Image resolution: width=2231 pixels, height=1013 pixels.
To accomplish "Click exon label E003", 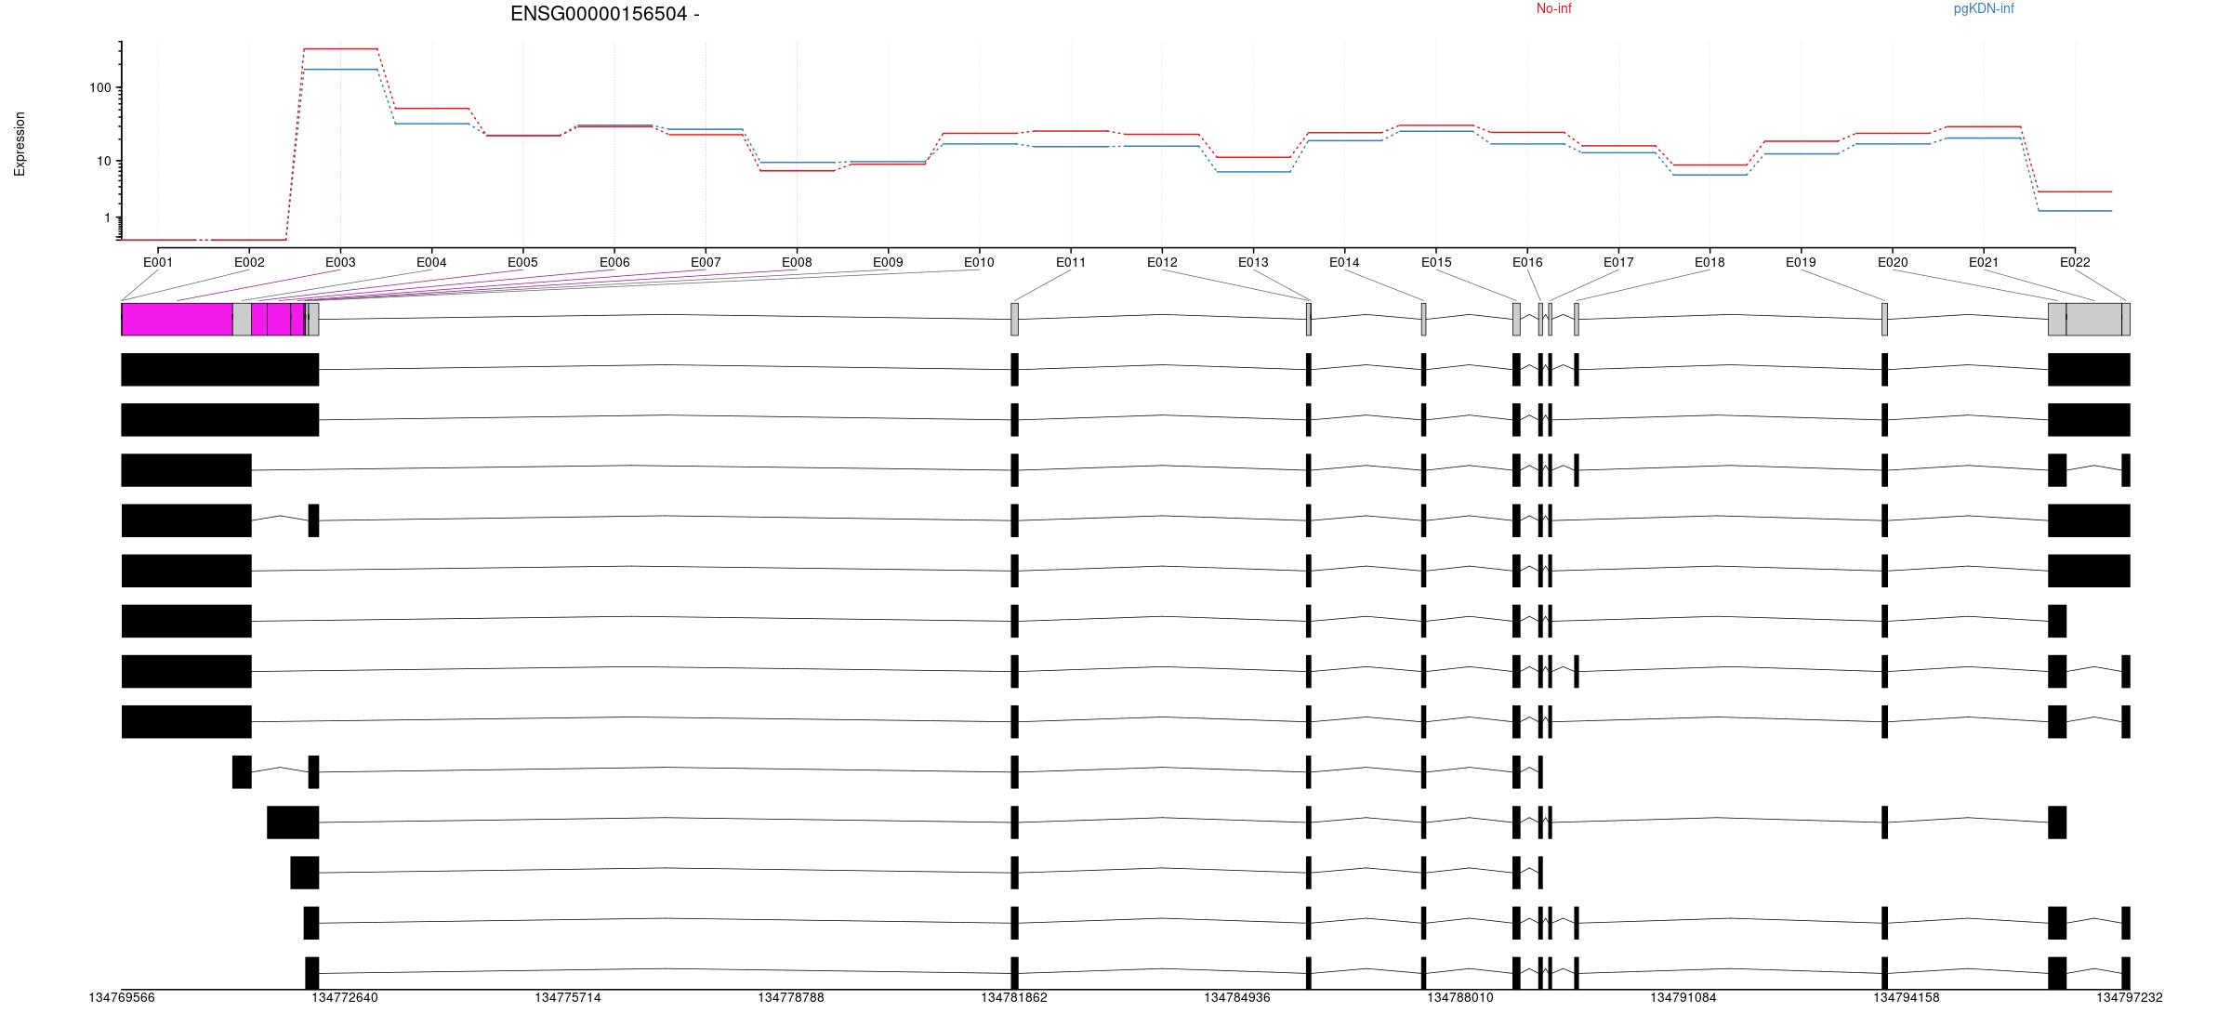I will pyautogui.click(x=340, y=262).
